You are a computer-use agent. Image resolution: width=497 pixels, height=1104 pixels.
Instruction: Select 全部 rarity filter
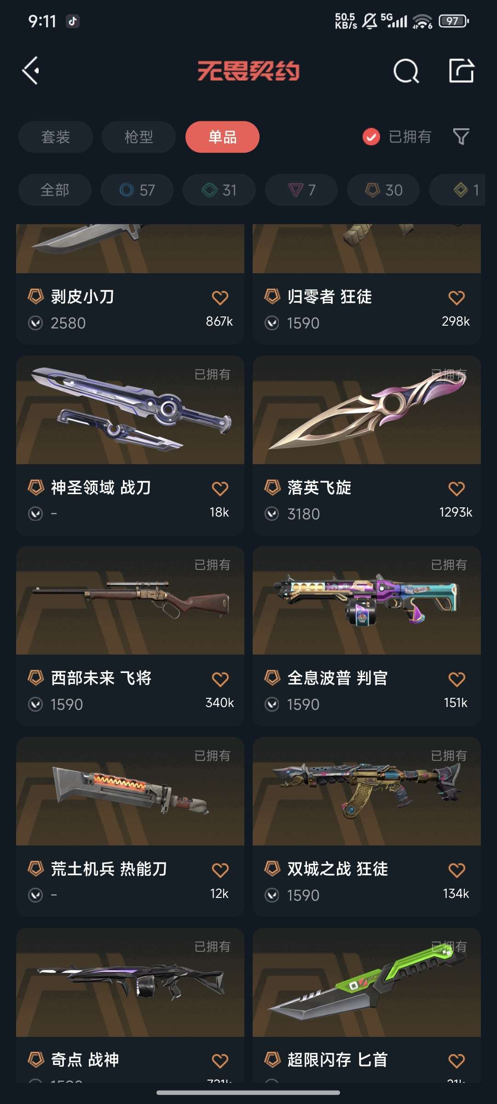pyautogui.click(x=55, y=190)
